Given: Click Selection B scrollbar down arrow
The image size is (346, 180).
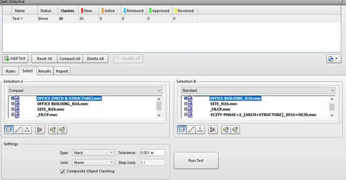Looking at the screenshot, I should [x=332, y=115].
